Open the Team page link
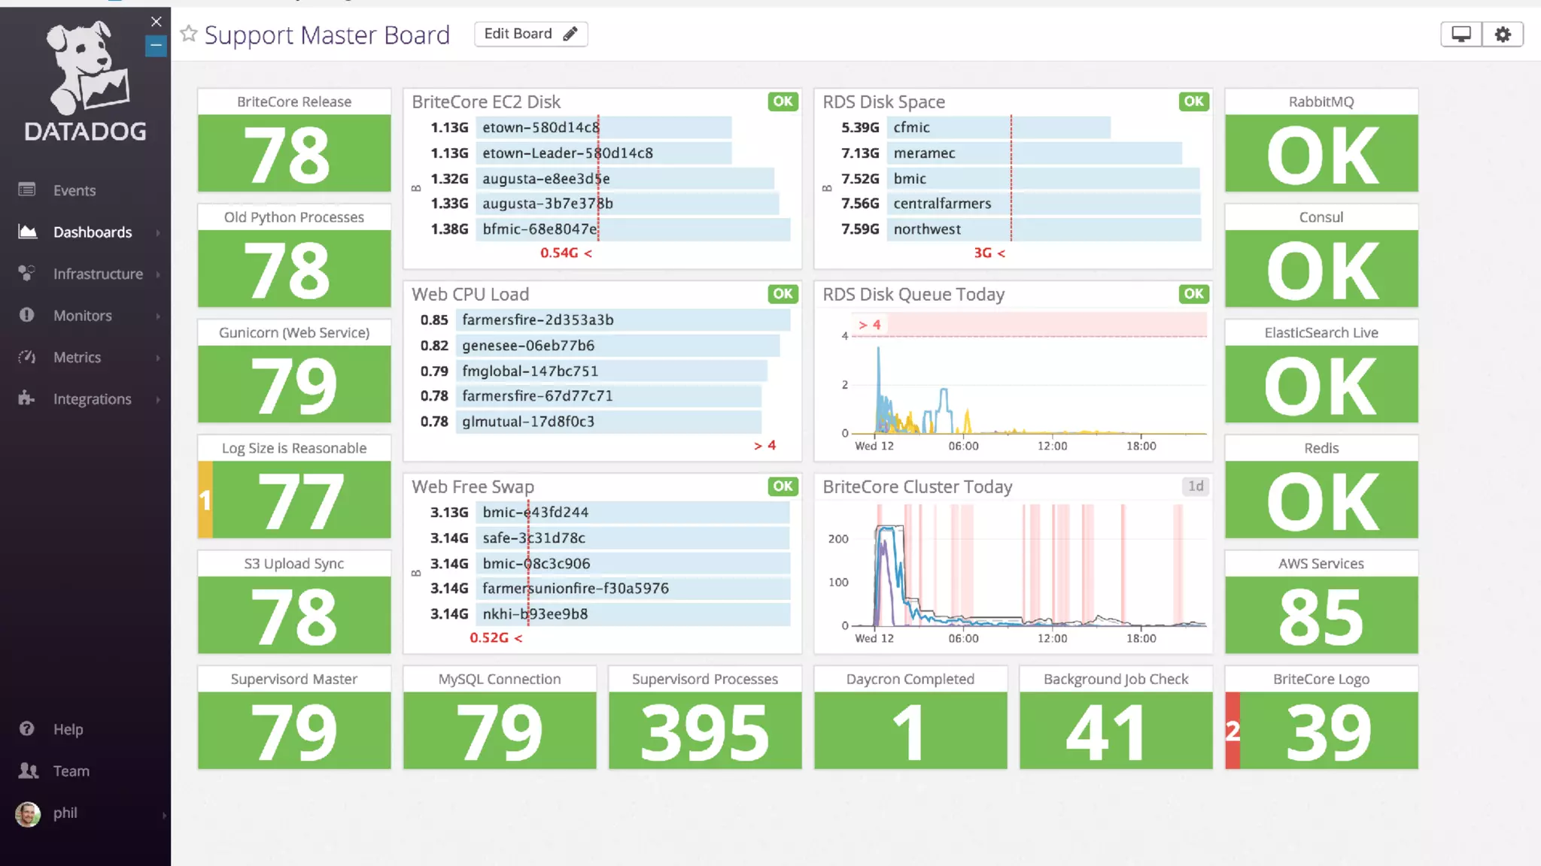The height and width of the screenshot is (866, 1541). point(71,771)
